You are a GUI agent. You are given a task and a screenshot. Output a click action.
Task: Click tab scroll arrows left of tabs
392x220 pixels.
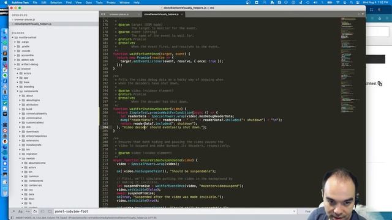point(103,14)
